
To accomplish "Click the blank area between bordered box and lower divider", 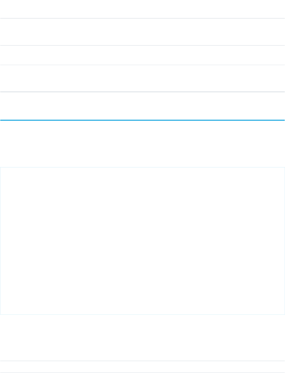I will pos(142,337).
